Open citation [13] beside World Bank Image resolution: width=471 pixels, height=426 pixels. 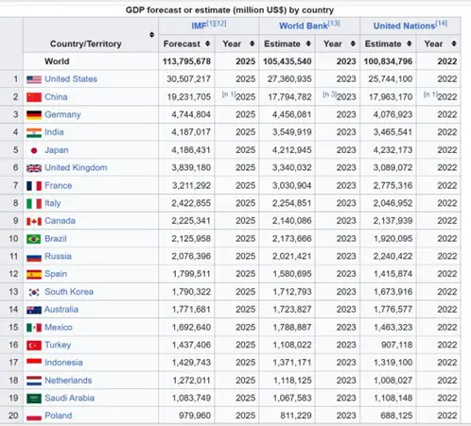click(x=334, y=24)
